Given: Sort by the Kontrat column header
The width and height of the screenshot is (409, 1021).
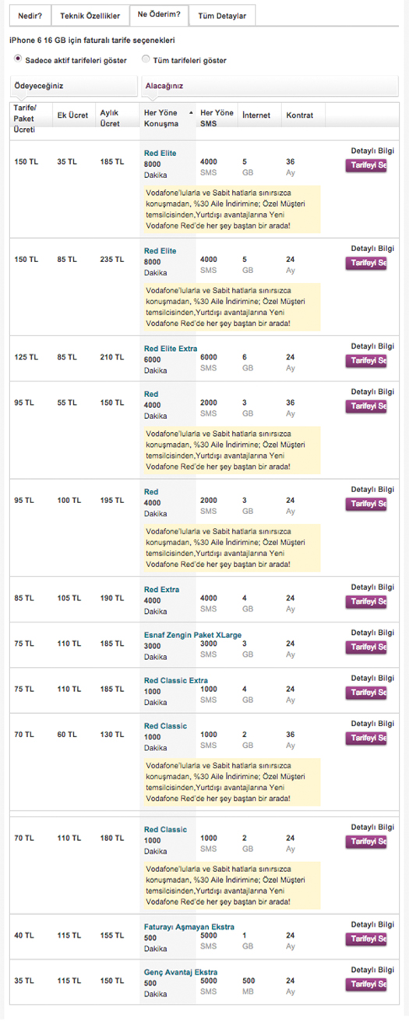Looking at the screenshot, I should tap(300, 115).
